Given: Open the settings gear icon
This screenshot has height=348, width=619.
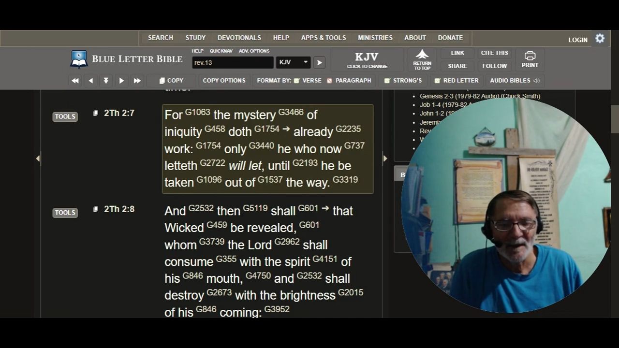Looking at the screenshot, I should pos(600,39).
